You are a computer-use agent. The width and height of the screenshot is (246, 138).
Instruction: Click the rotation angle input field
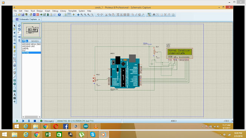tap(19, 33)
